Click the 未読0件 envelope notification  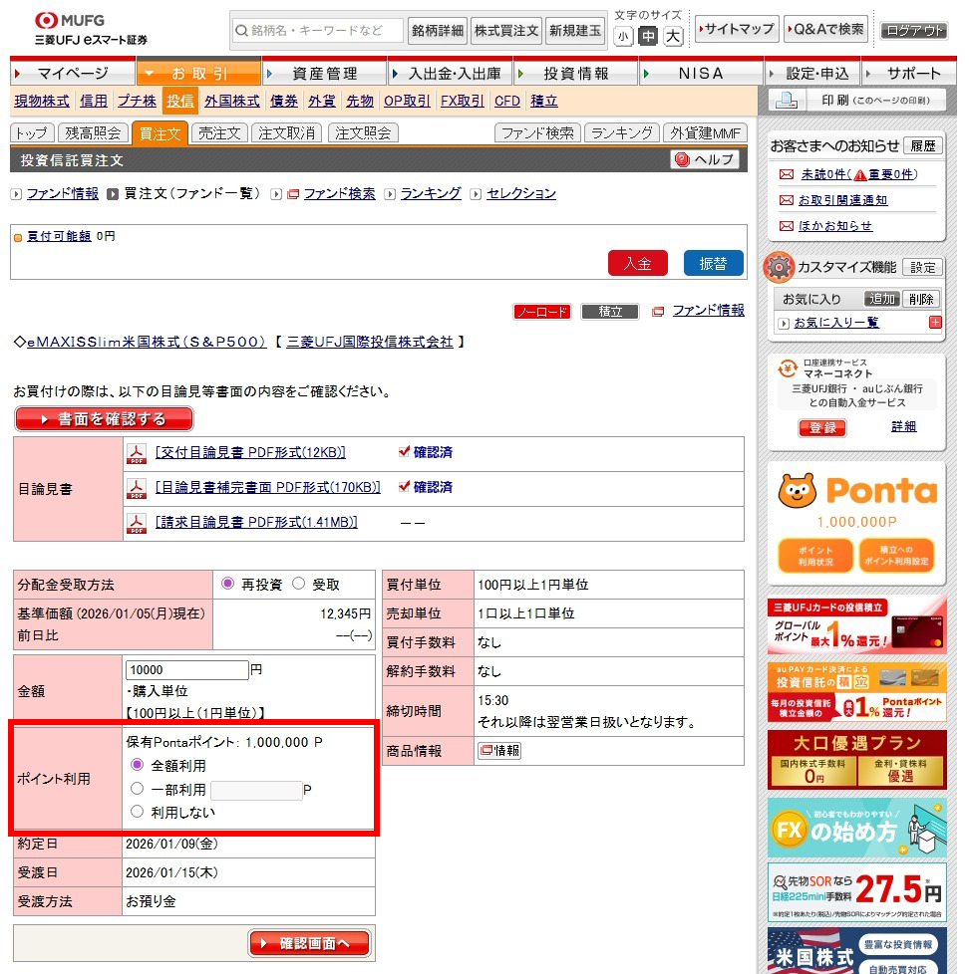click(787, 174)
